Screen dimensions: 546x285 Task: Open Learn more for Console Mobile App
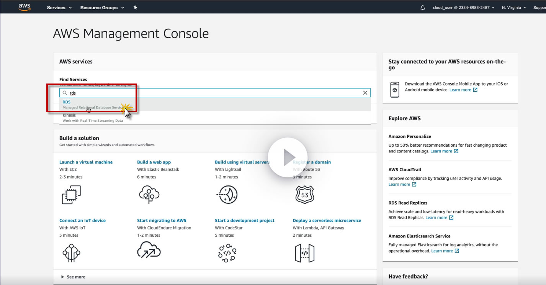460,90
